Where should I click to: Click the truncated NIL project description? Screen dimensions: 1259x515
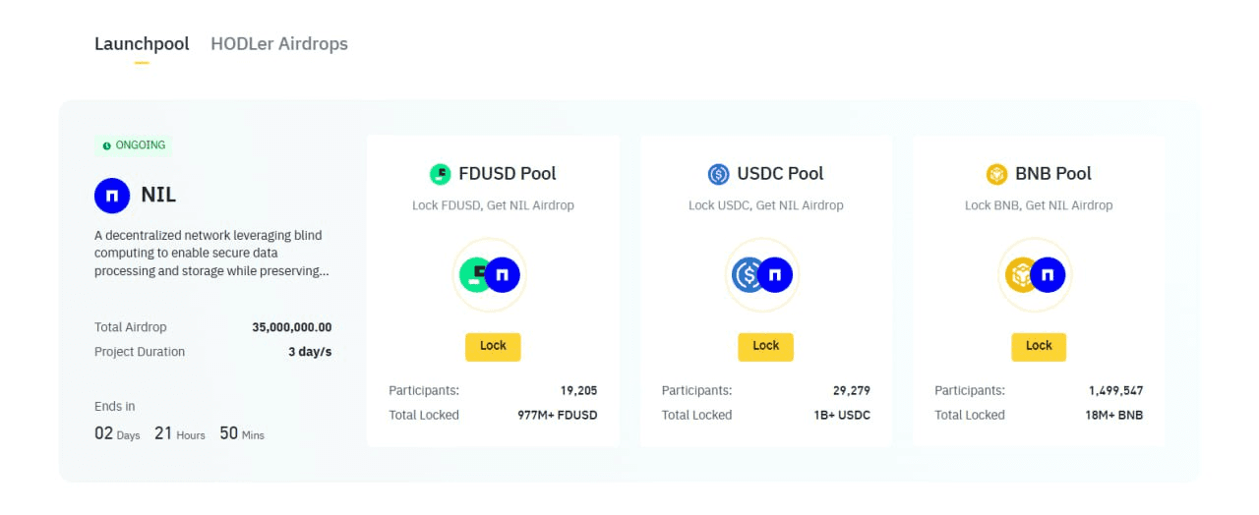tap(211, 254)
